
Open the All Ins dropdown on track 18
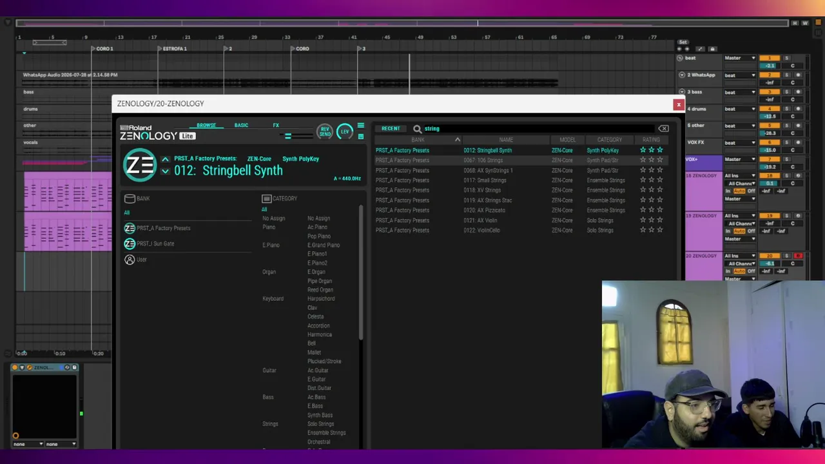(x=740, y=176)
